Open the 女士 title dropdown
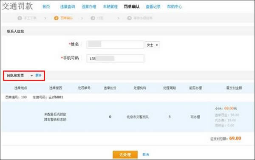255x160 pixels. click(x=153, y=45)
